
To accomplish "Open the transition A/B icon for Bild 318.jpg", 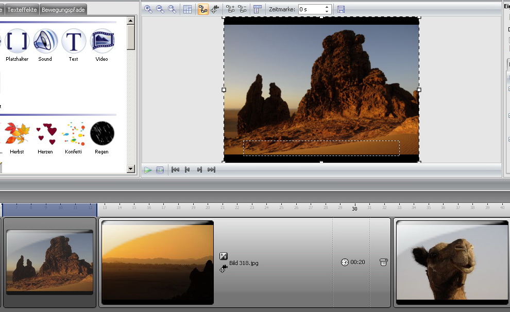I will click(x=224, y=256).
